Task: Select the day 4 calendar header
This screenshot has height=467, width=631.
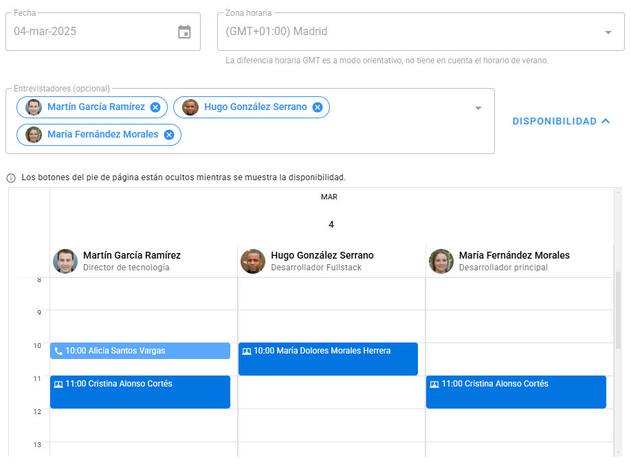Action: (x=331, y=225)
